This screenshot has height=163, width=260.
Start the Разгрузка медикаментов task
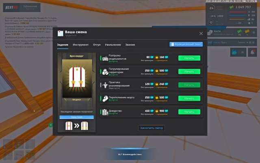(x=189, y=58)
